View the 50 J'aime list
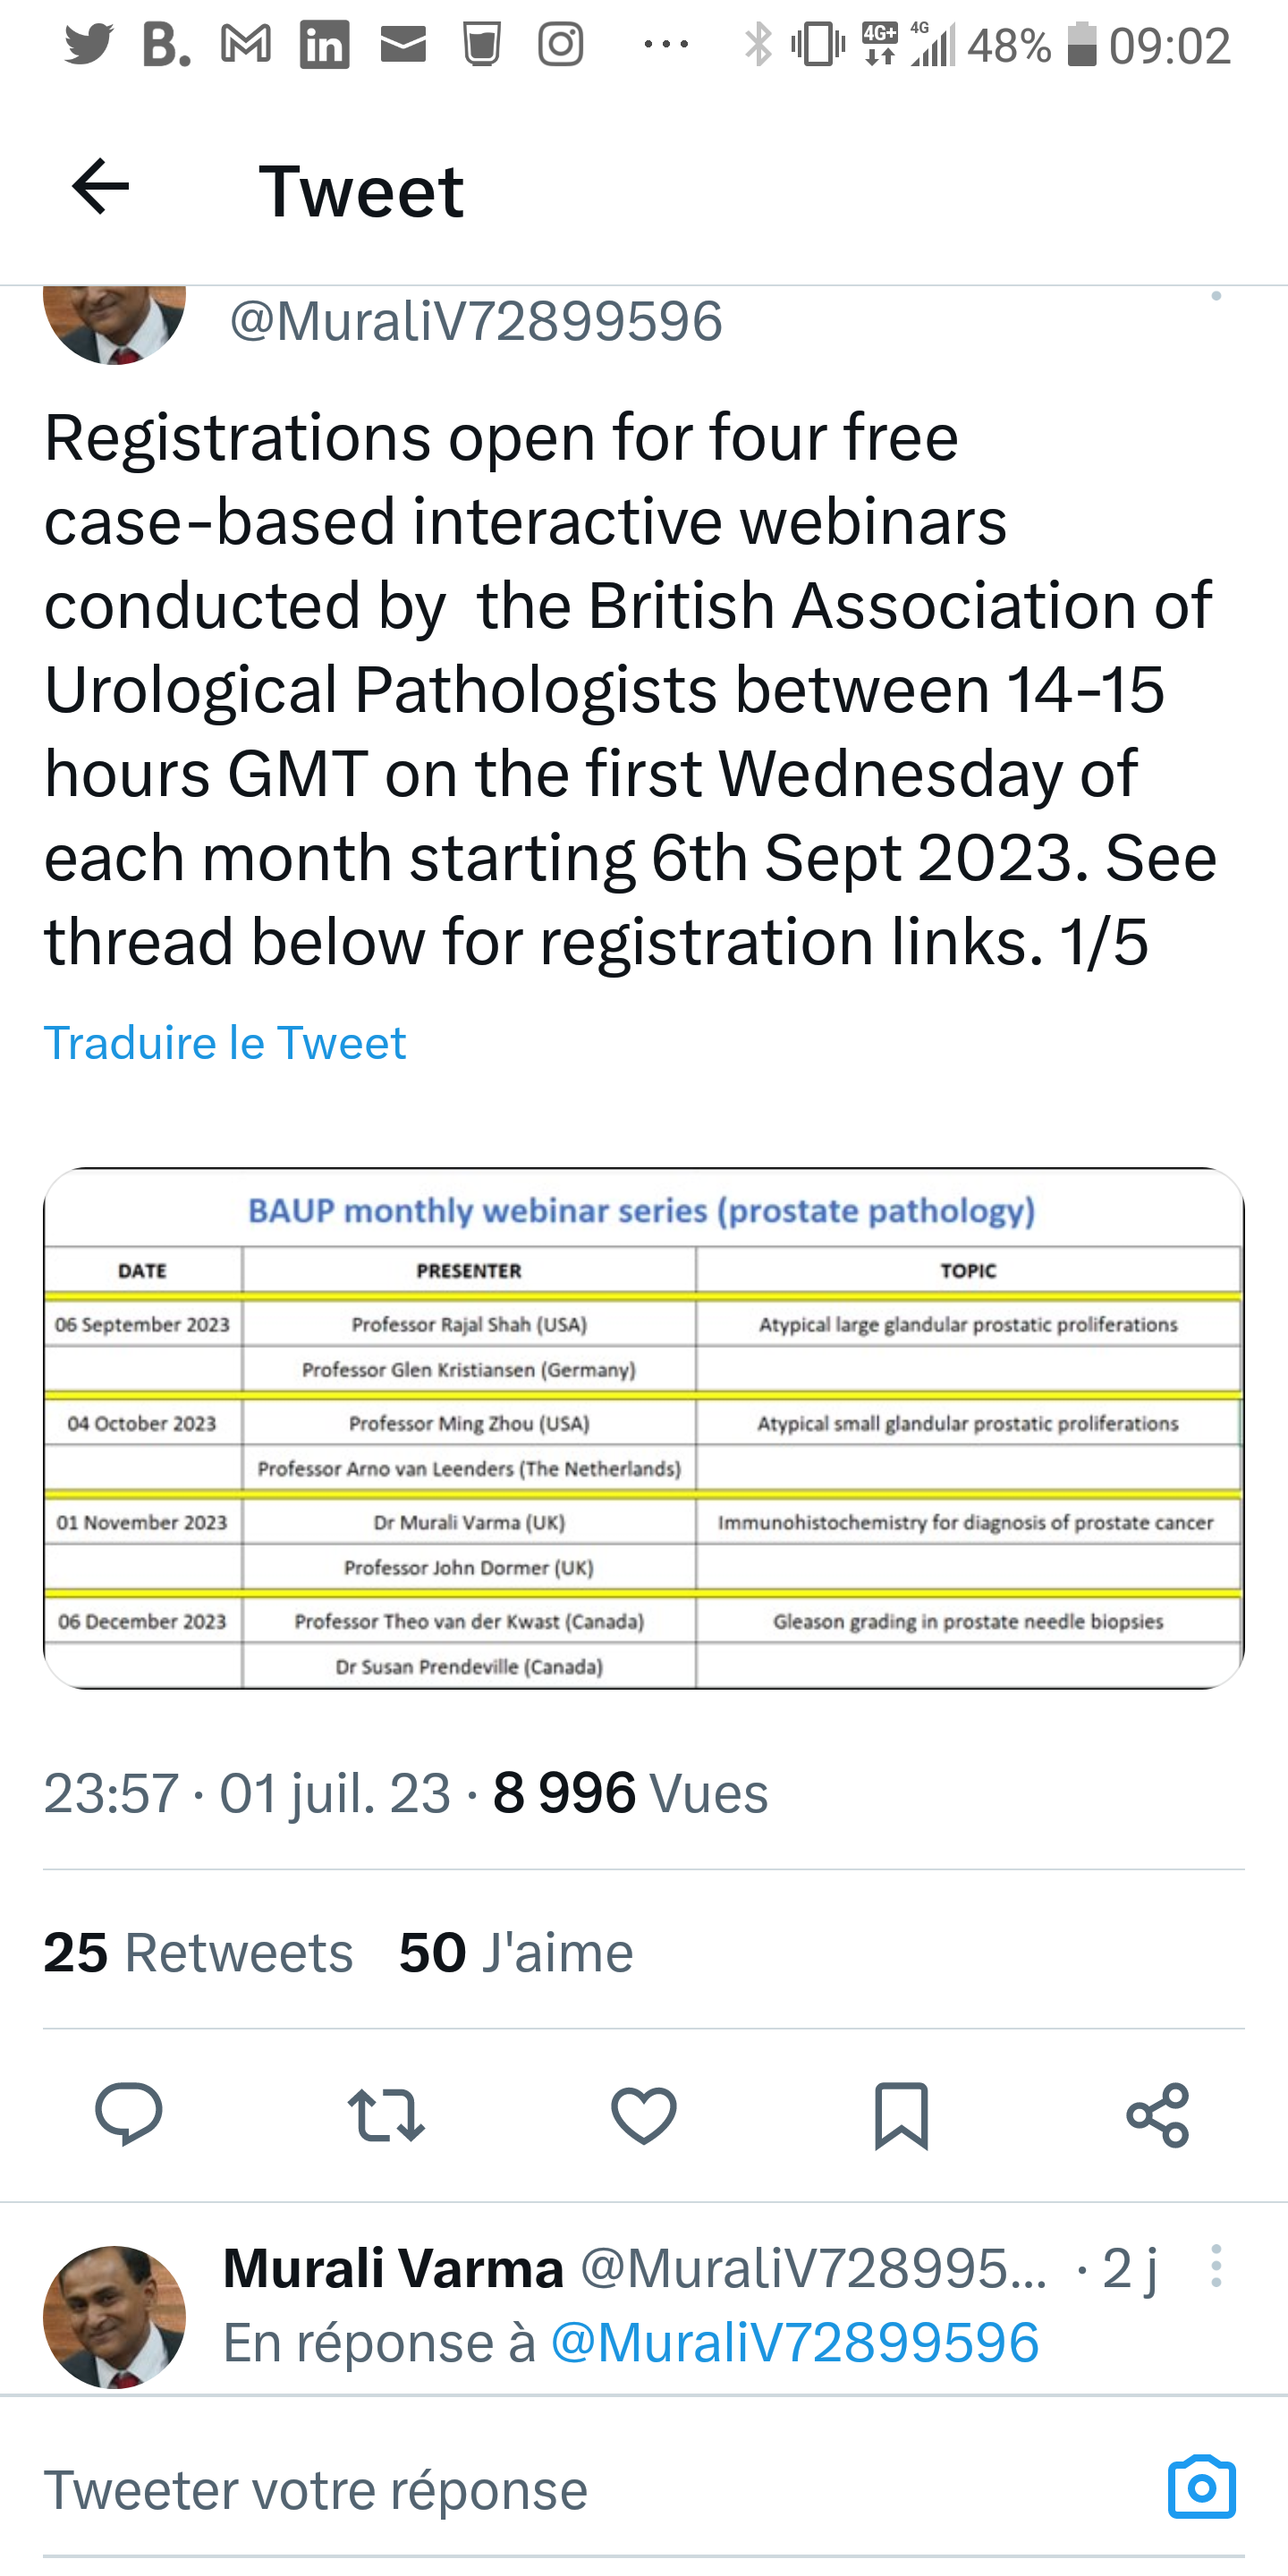The height and width of the screenshot is (2576, 1288). coord(516,1951)
